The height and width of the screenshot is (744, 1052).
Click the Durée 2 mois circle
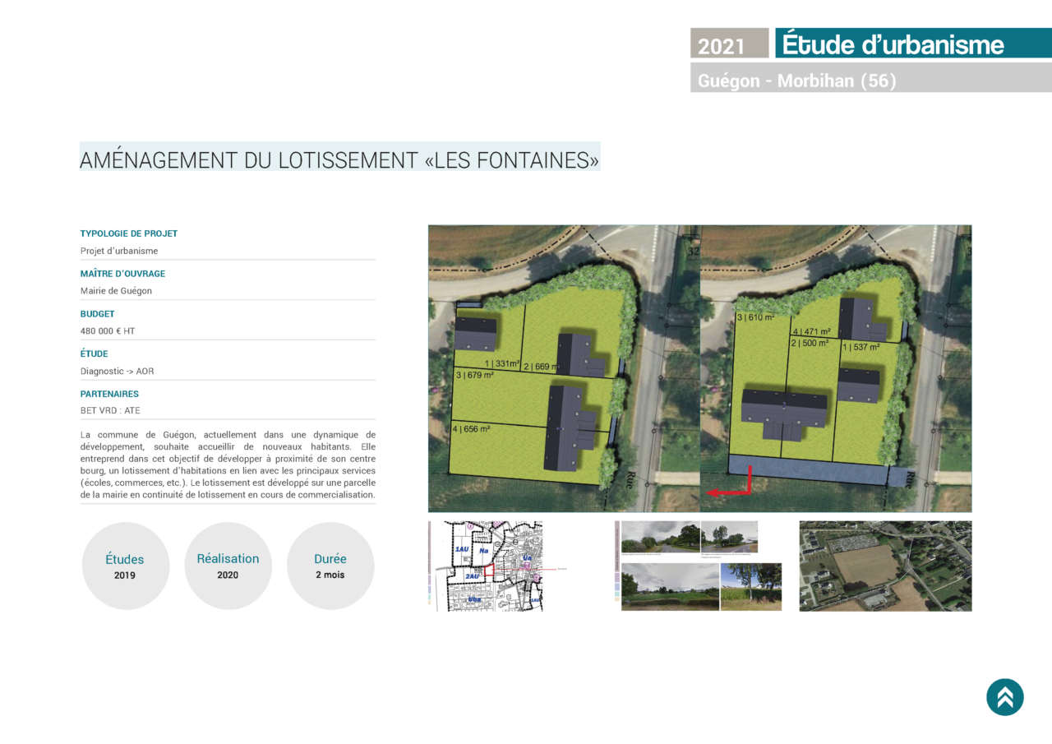tap(330, 566)
